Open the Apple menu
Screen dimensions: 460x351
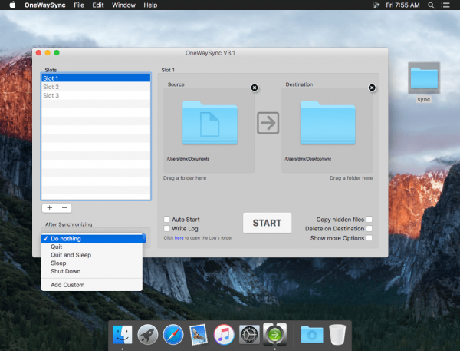(x=12, y=5)
